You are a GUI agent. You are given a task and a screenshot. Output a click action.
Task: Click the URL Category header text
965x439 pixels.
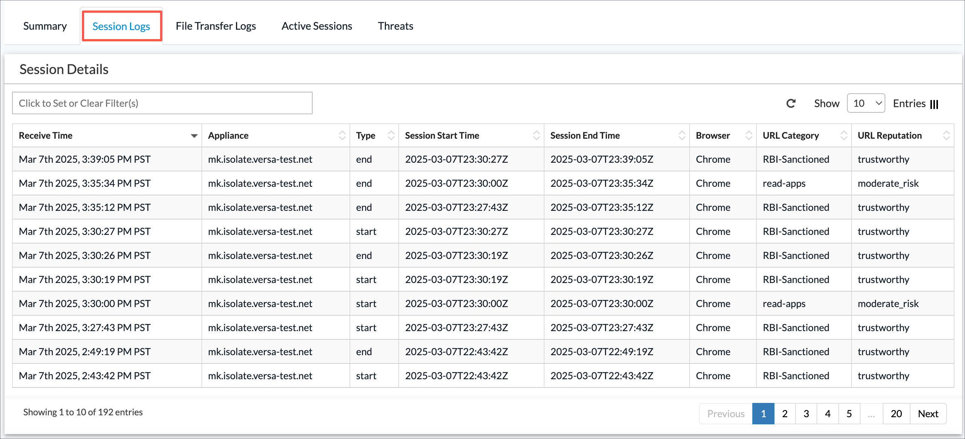tap(791, 135)
